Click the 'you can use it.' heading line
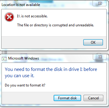The height and width of the screenshot is (108, 109). (x=19, y=76)
